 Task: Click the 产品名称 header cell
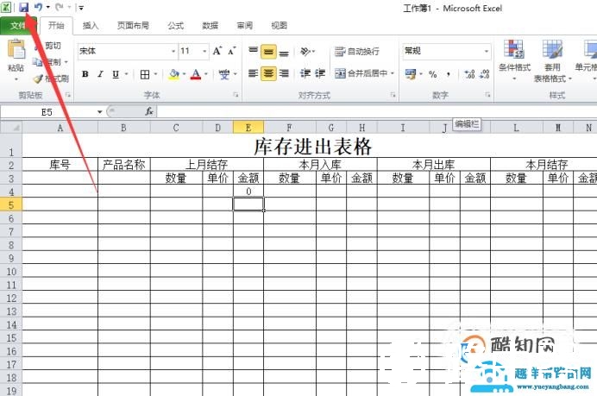point(124,165)
